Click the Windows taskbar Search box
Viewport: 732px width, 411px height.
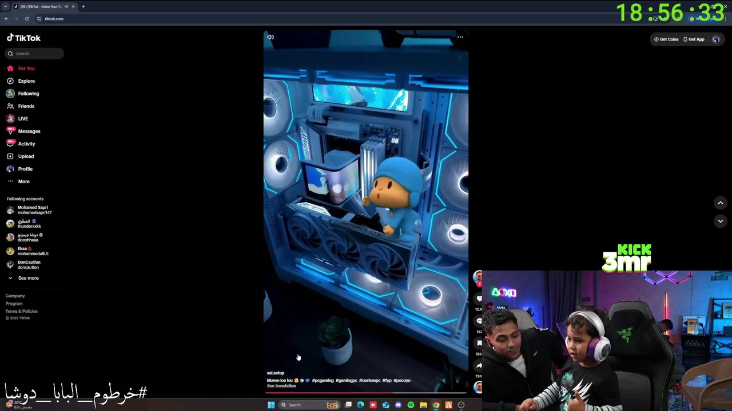(309, 405)
